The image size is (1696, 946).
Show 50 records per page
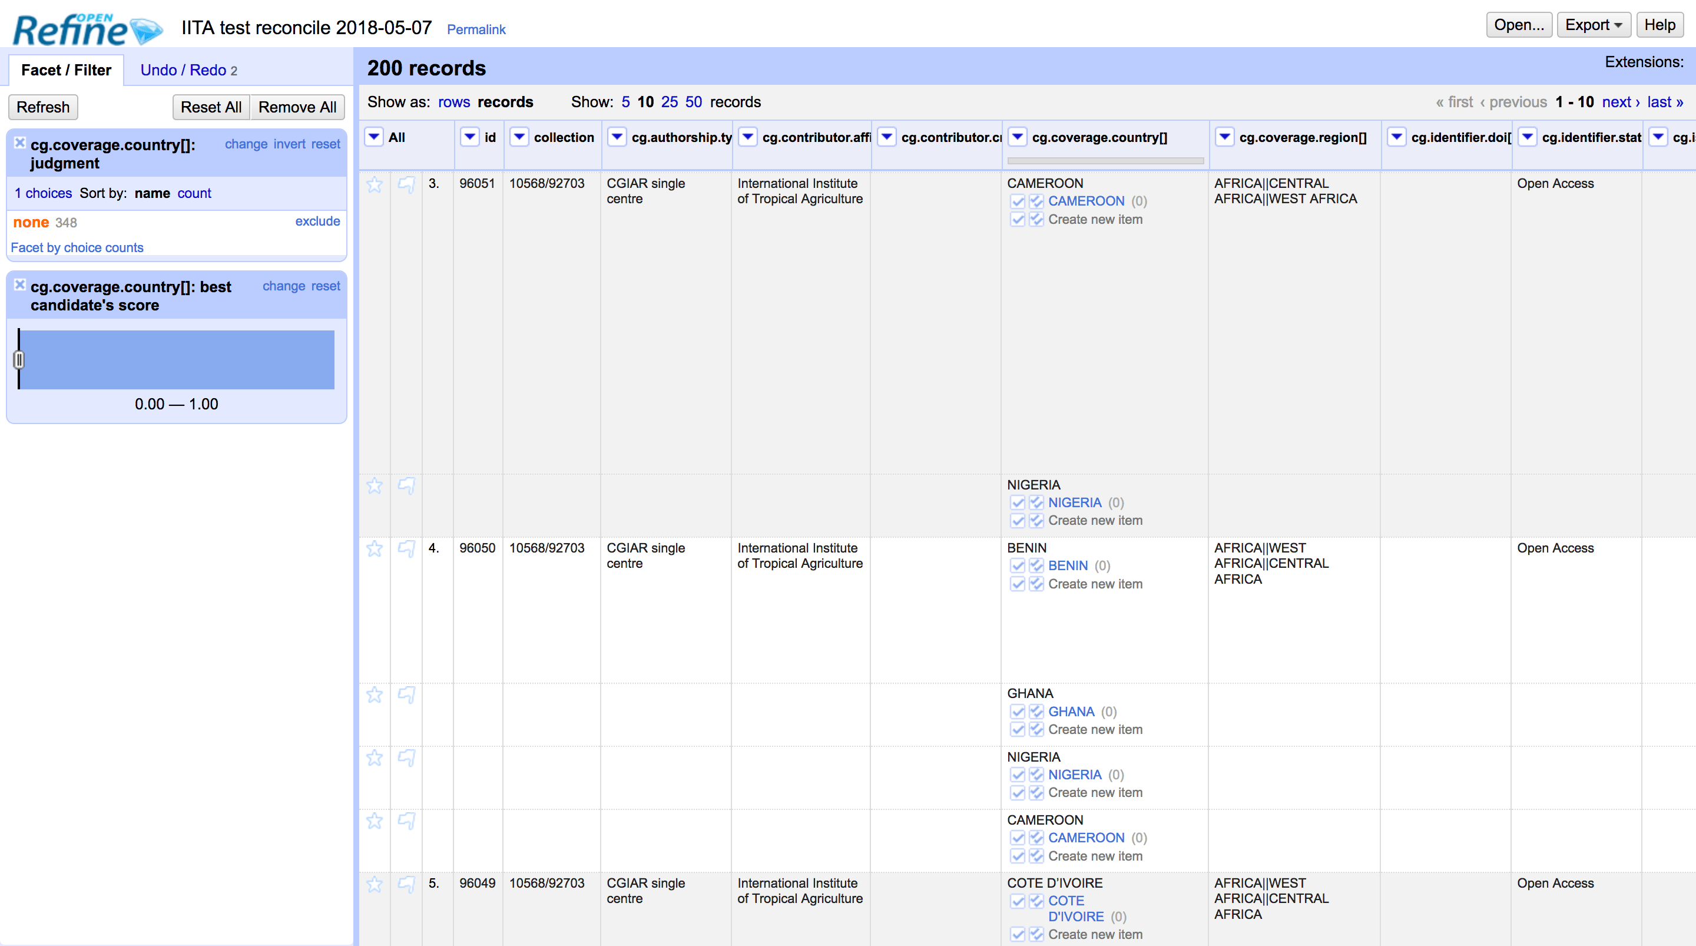click(x=694, y=102)
